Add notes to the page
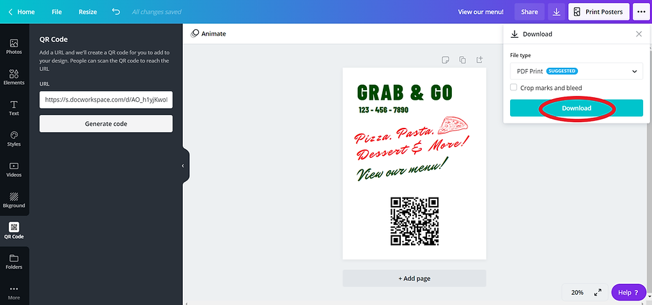652x305 pixels. 446,60
